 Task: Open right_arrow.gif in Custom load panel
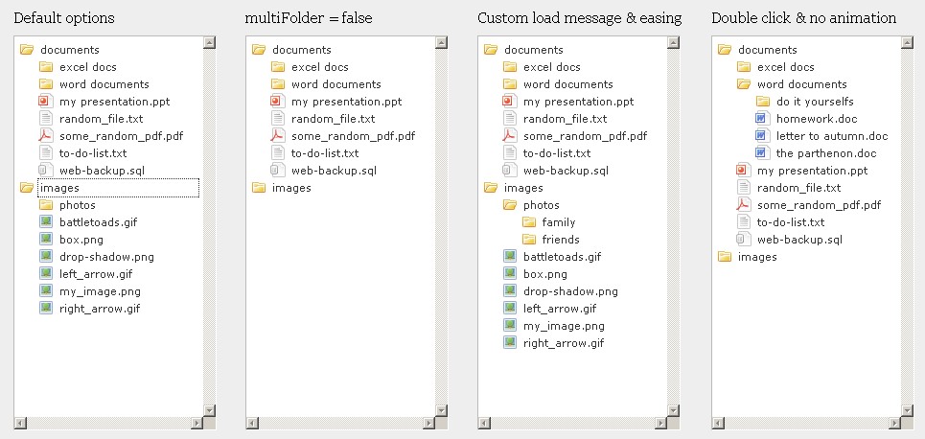564,343
